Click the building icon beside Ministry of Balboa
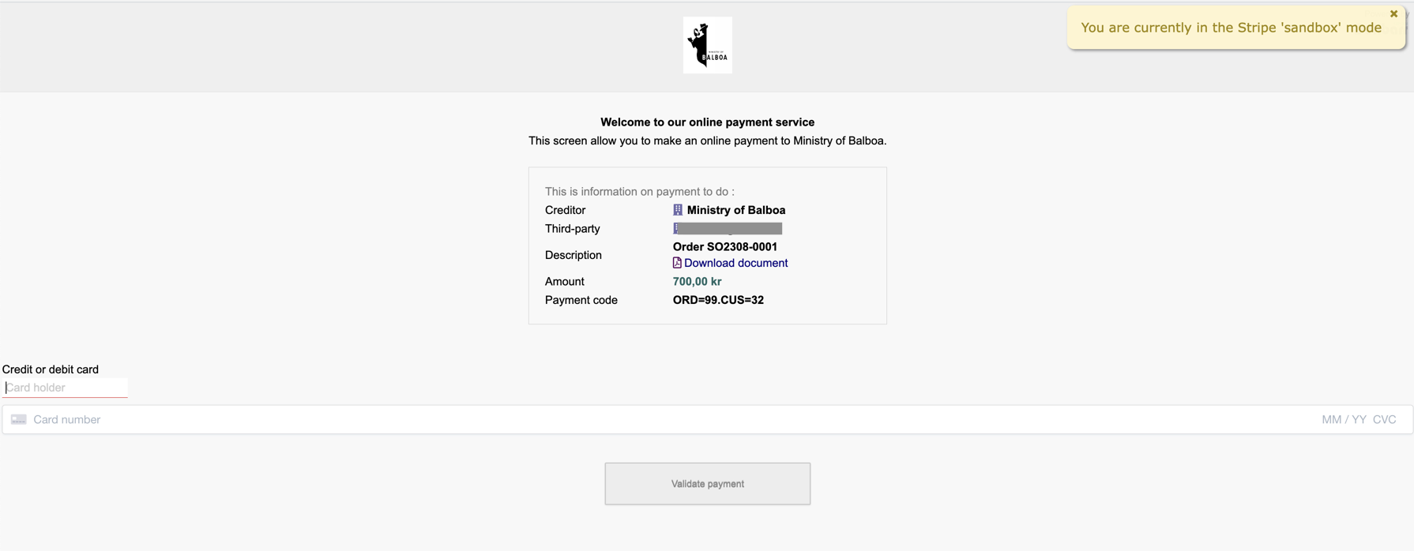 pyautogui.click(x=677, y=210)
